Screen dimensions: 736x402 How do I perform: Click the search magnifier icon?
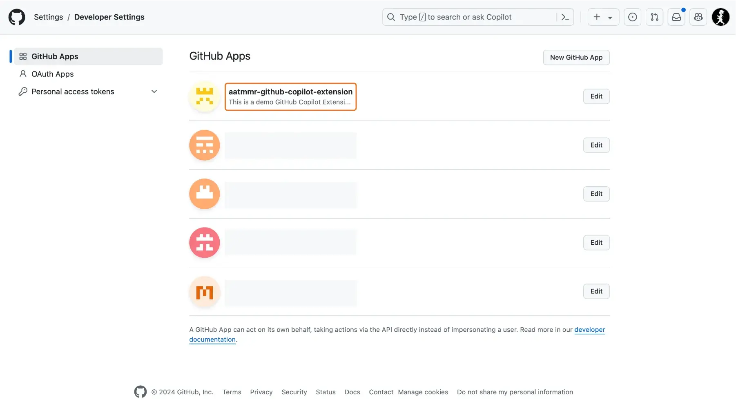pos(391,17)
